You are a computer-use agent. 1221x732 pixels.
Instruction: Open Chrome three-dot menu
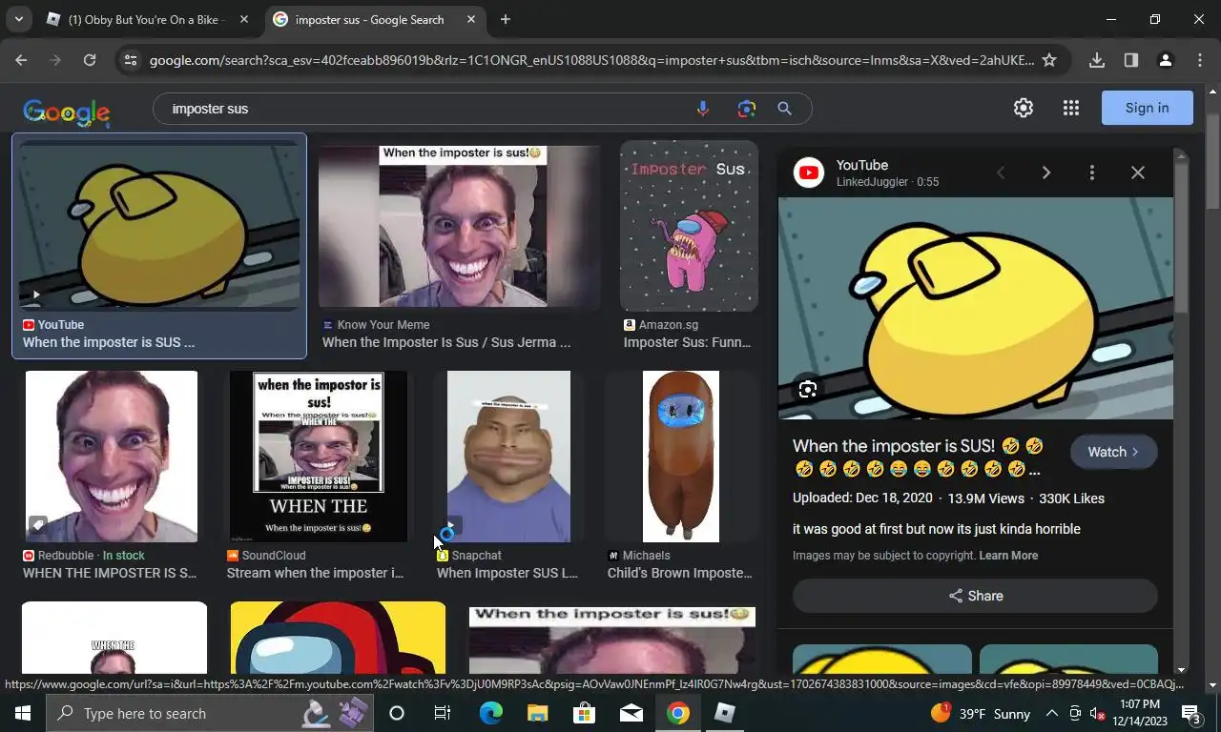(1200, 60)
